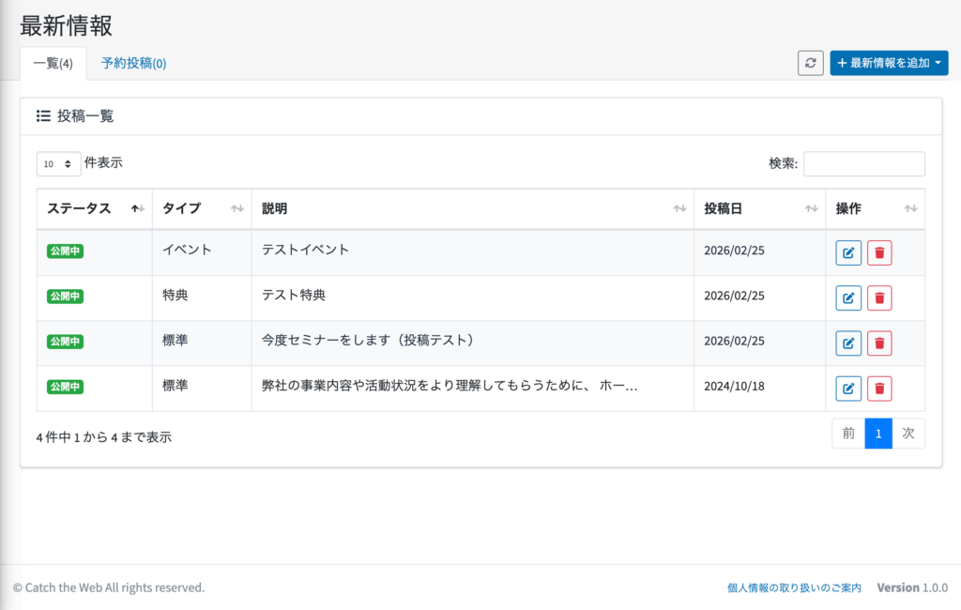Select the 一覧(4) tab
The image size is (961, 610).
(53, 64)
